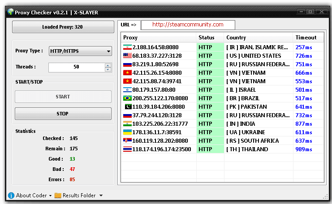The width and height of the screenshot is (332, 204).
Task: Click the Pakistan flag icon in proxy list
Action: (x=127, y=107)
